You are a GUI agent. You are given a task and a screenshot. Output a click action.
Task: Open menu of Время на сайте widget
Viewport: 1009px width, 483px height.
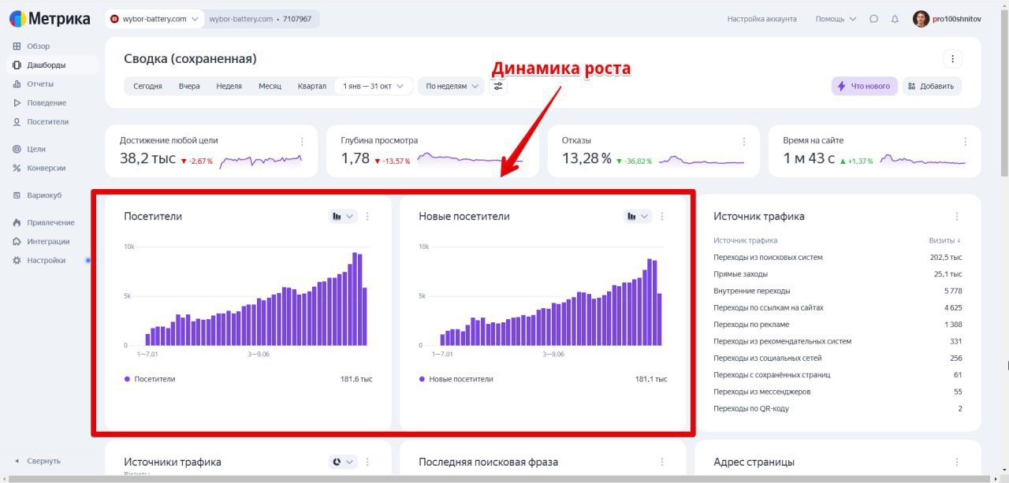[965, 142]
